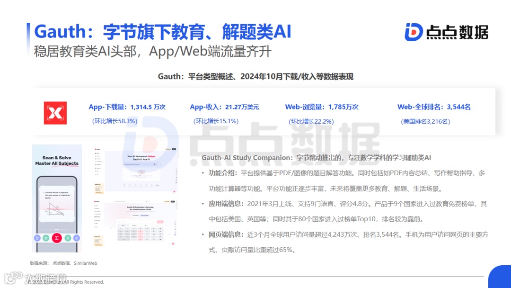The height and width of the screenshot is (288, 511).
Task: Select the title 'Gauth：字节旗下教育、解题类AI'
Action: [163, 32]
